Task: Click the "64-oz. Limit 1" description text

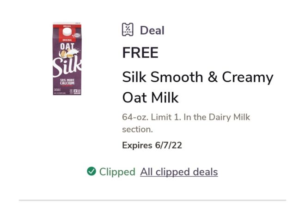Action: point(151,117)
